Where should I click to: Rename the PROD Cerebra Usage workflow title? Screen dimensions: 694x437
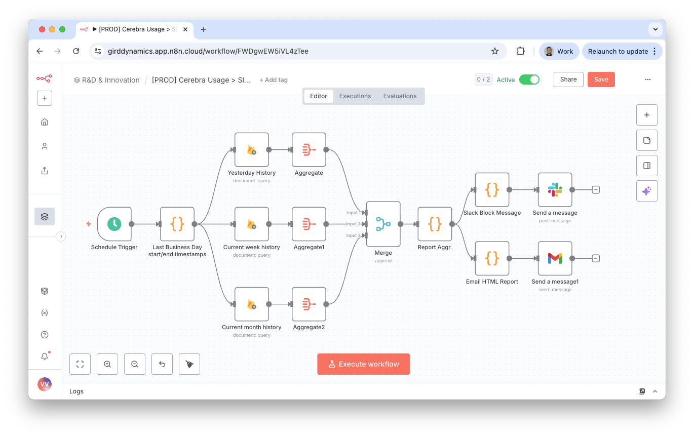click(x=201, y=80)
